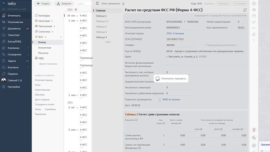Viewport: 270px width, 152px height.
Task: Click the phone icon at lower right
Action: [254, 138]
